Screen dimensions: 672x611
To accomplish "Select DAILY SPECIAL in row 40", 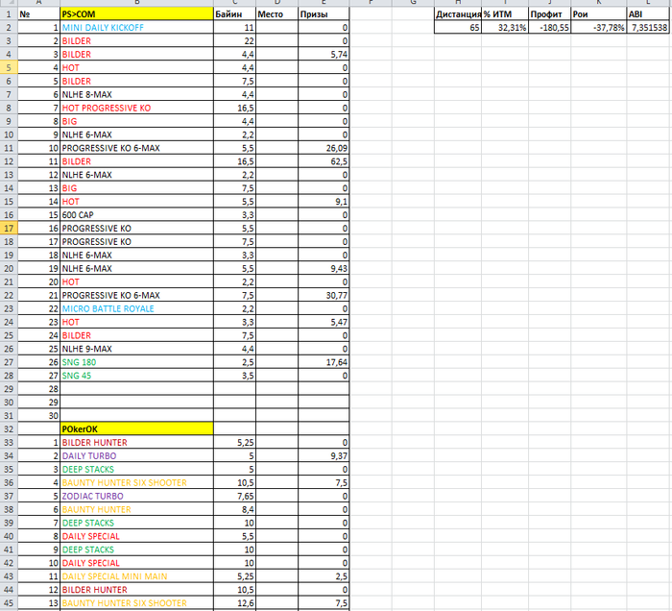I will 136,536.
